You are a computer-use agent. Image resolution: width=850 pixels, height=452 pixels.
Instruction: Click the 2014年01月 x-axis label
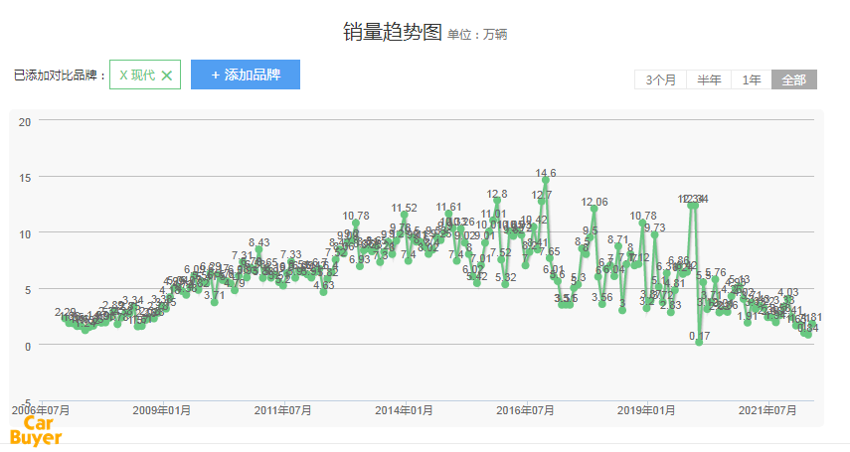pos(404,409)
